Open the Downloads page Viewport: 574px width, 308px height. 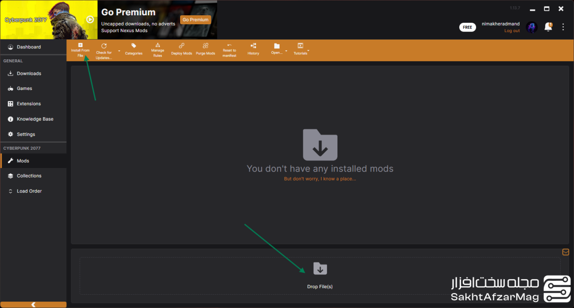pos(33,74)
